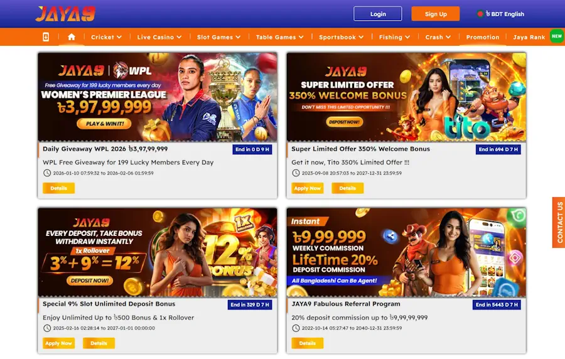Click the orange Sign Up button
Viewport: 565px width, 359px height.
click(436, 14)
